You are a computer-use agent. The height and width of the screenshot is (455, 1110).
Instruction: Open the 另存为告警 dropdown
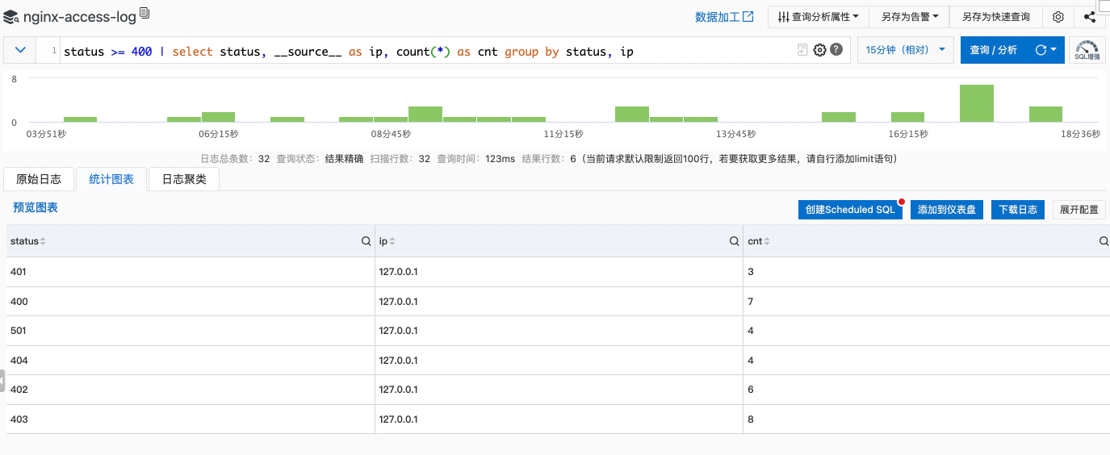[x=910, y=16]
